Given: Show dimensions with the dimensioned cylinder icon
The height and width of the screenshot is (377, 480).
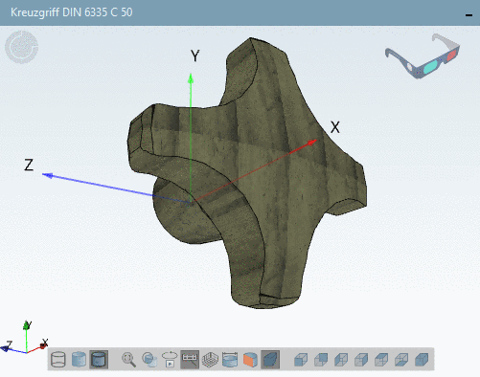Looking at the screenshot, I should tap(230, 360).
